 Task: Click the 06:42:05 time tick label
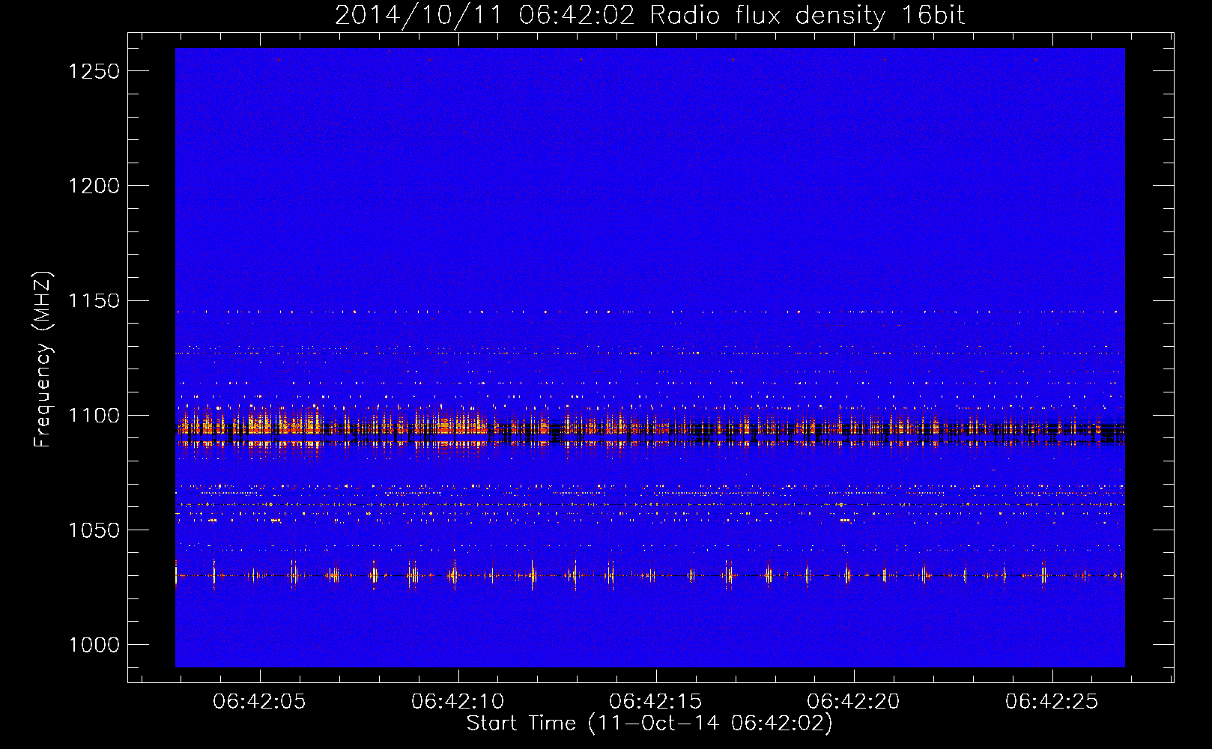coord(259,702)
